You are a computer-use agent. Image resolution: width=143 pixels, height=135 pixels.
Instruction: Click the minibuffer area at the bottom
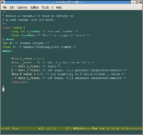(71, 132)
